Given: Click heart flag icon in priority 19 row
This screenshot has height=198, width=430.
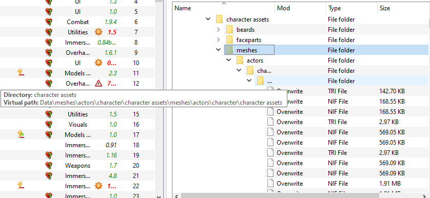Looking at the screenshot, I should [x=49, y=155].
